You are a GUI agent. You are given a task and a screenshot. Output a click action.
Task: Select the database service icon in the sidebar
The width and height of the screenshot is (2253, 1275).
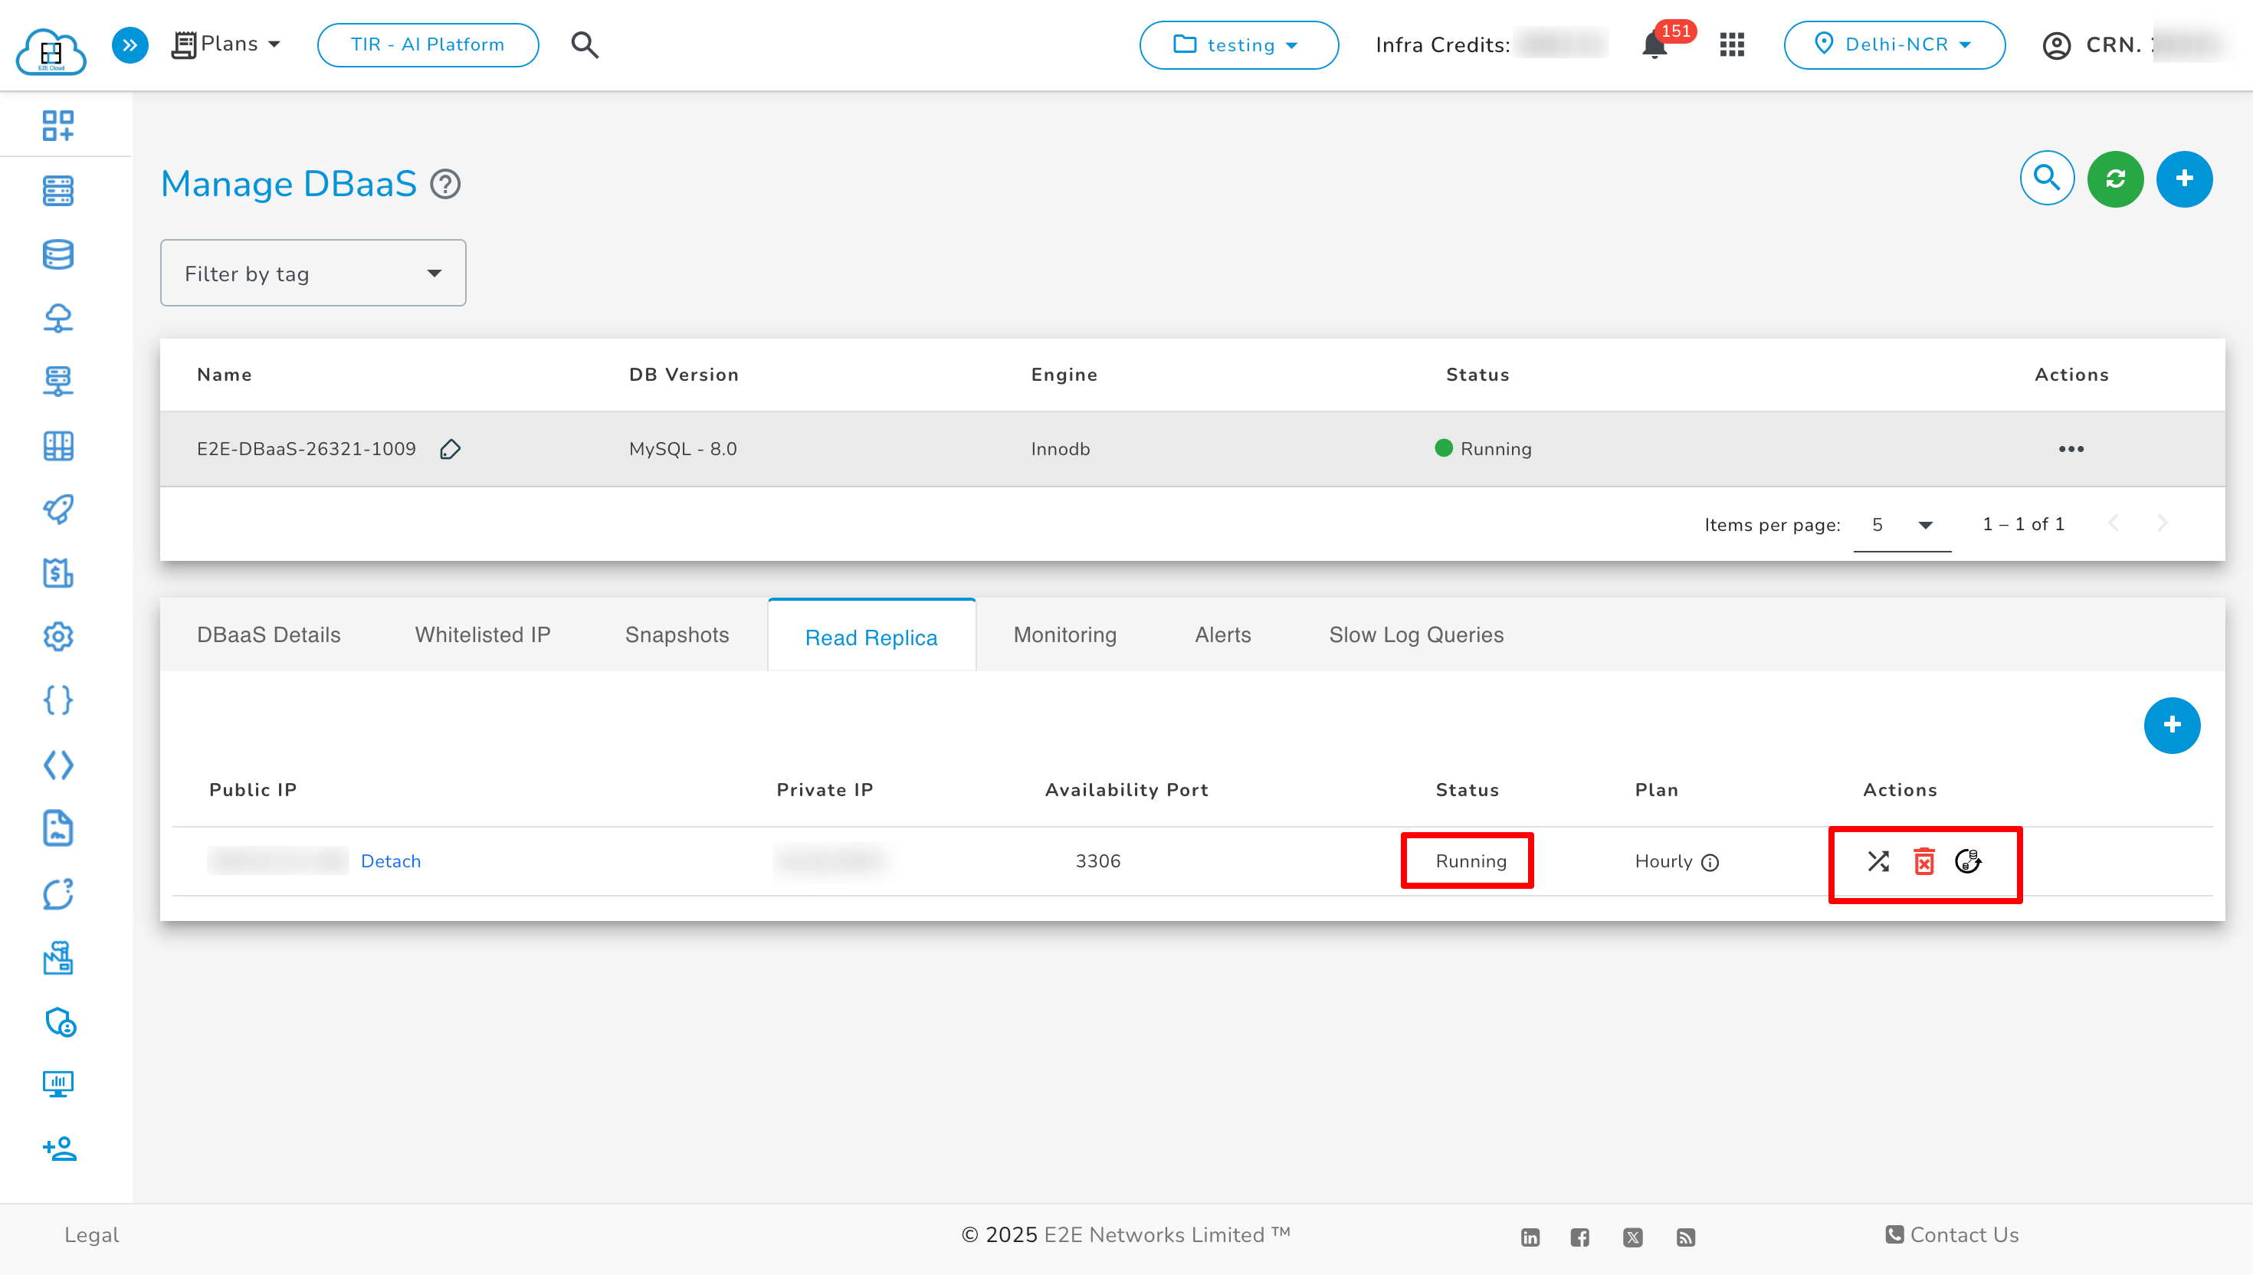pos(57,254)
